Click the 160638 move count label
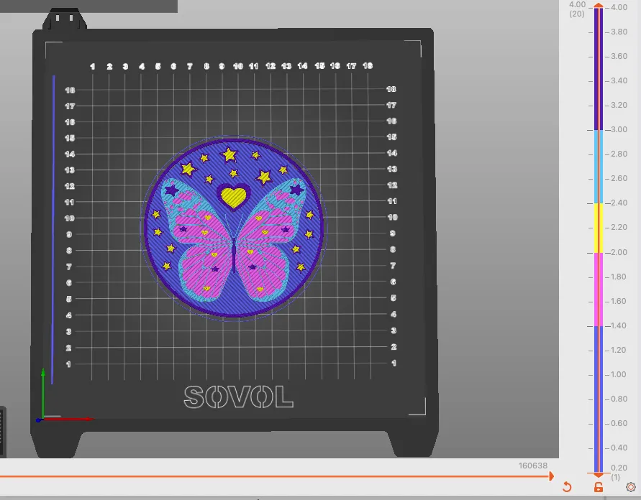Screen dimensions: 641x500 tap(532, 466)
